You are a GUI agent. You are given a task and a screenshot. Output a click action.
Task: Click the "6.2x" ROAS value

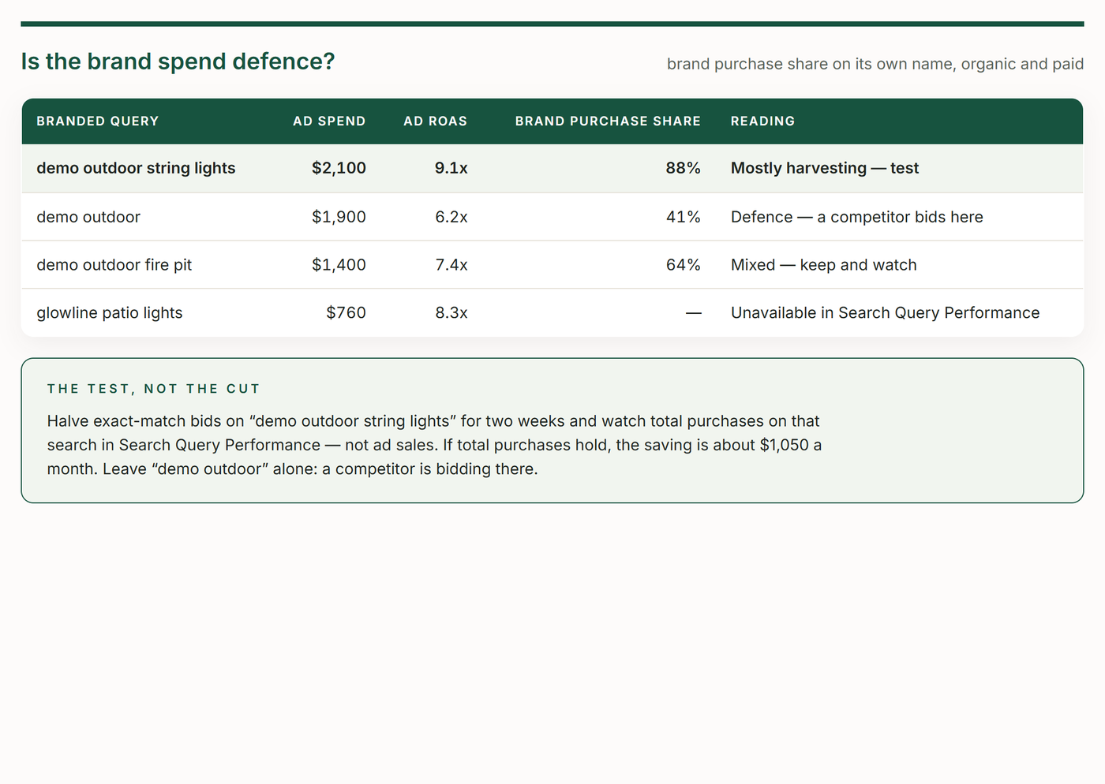[451, 217]
